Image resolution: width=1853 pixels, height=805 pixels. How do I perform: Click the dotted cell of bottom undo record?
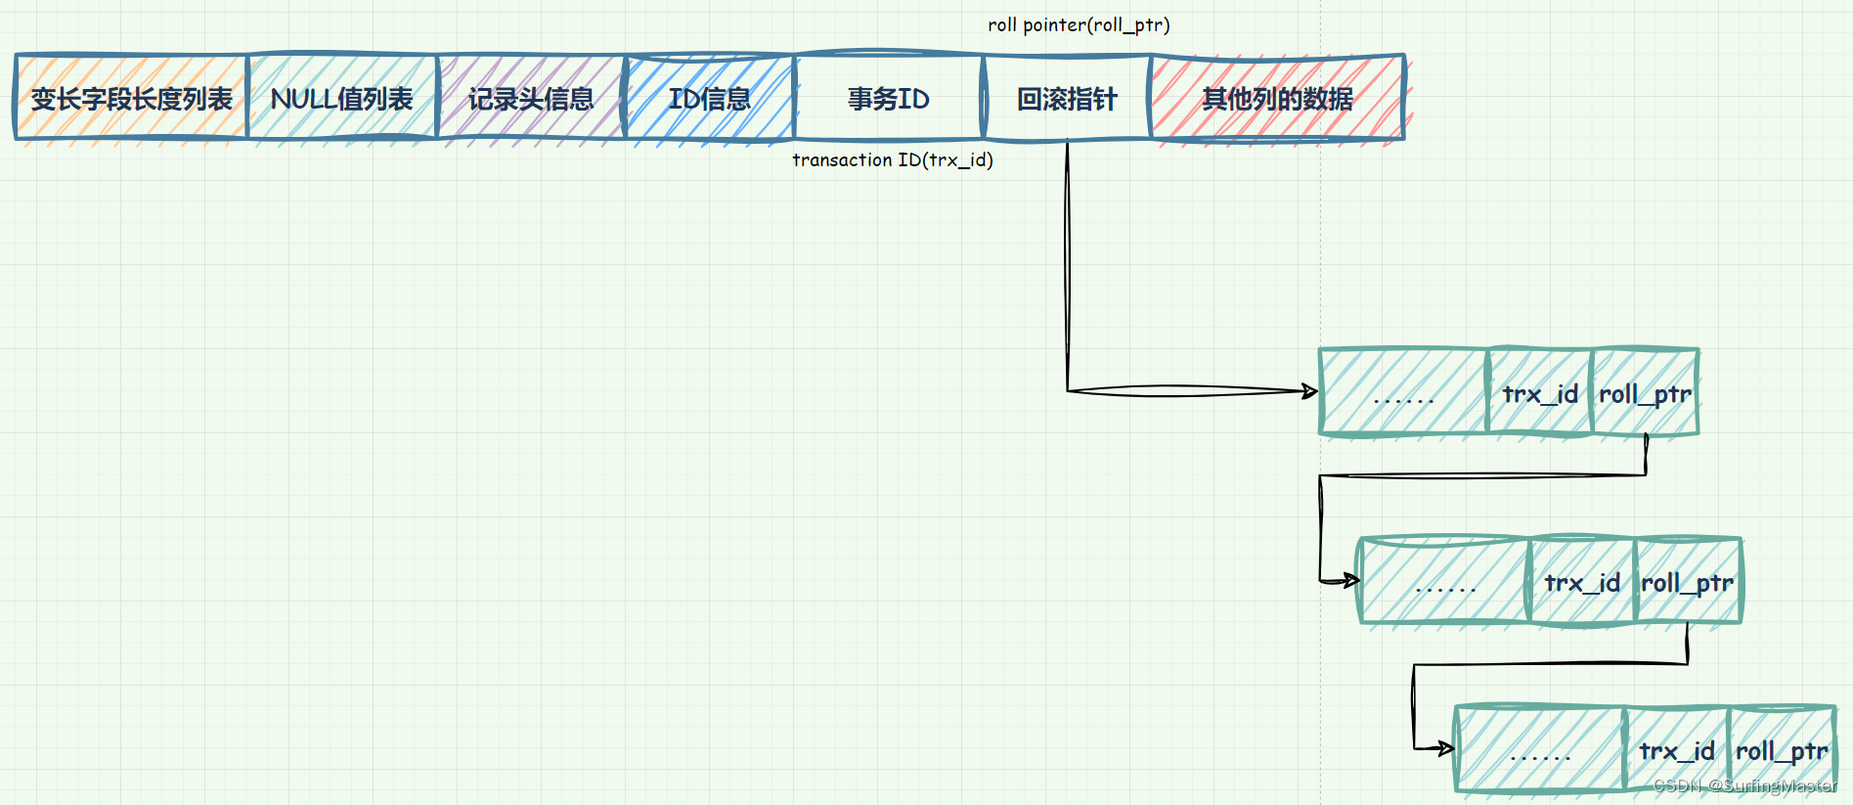point(1540,748)
